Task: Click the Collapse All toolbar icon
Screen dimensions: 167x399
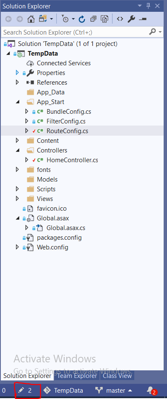Action: (x=94, y=19)
